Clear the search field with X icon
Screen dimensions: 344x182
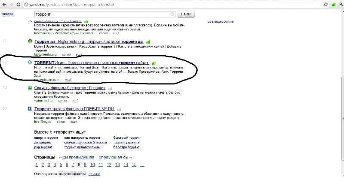(172, 14)
